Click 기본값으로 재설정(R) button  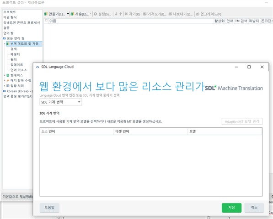click(17, 197)
